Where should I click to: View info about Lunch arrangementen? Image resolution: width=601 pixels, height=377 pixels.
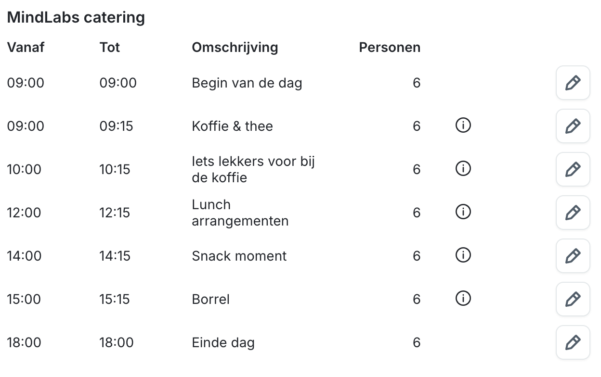click(x=463, y=212)
